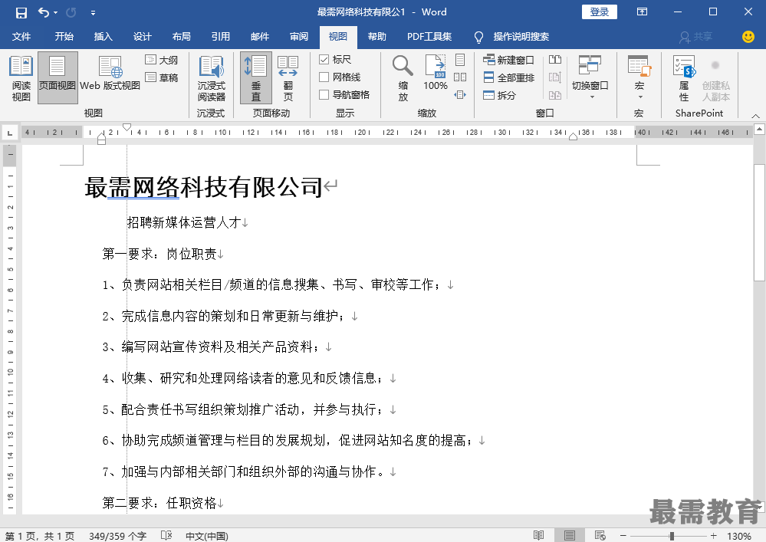Screen dimensions: 766x542
Task: Click the Page Width zoom icon
Action: click(460, 95)
